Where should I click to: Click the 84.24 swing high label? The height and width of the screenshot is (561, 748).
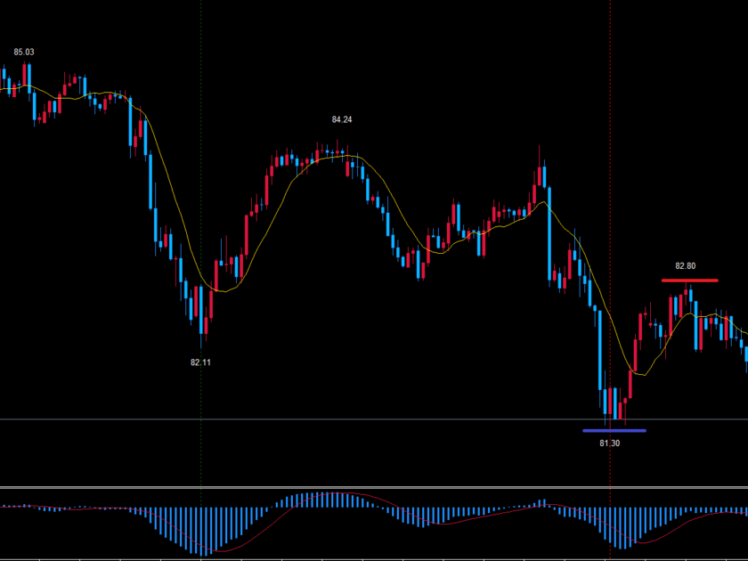[x=342, y=119]
